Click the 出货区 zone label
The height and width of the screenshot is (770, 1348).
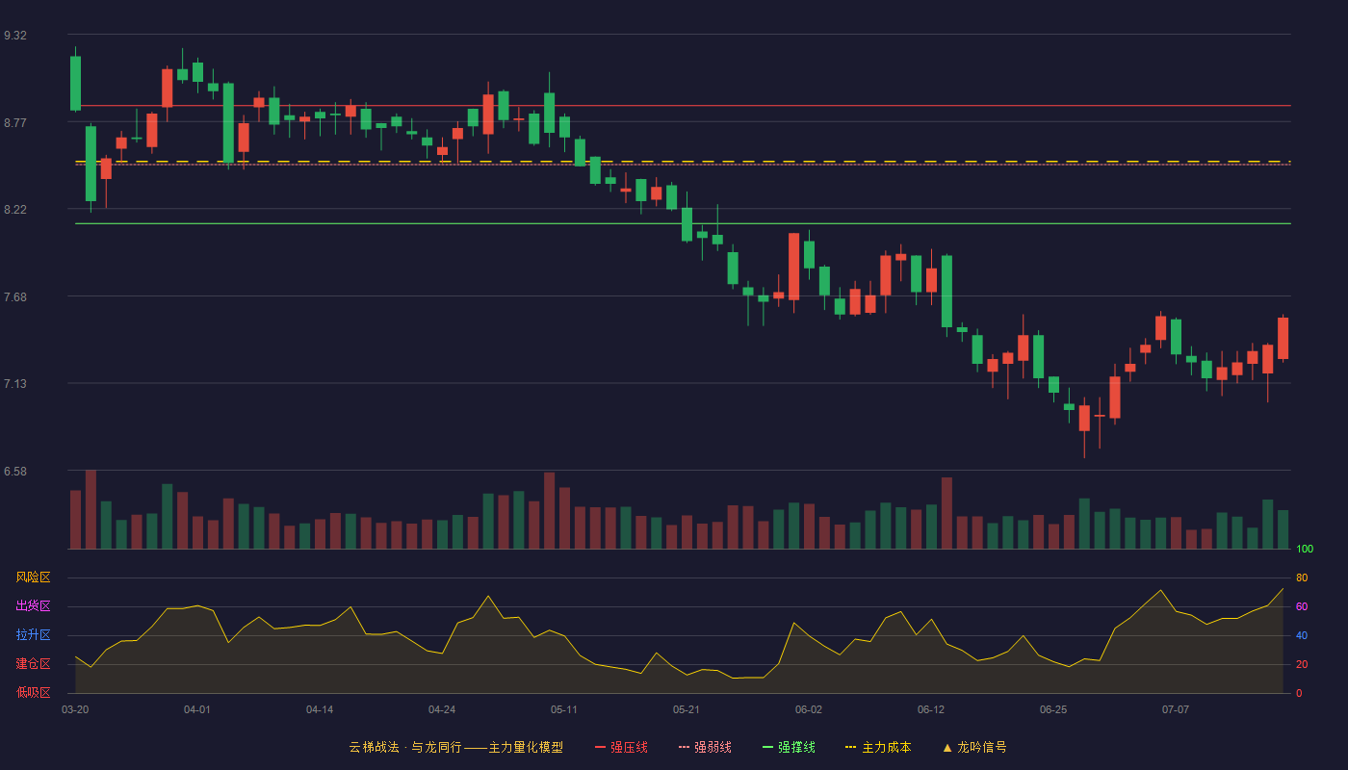[33, 606]
